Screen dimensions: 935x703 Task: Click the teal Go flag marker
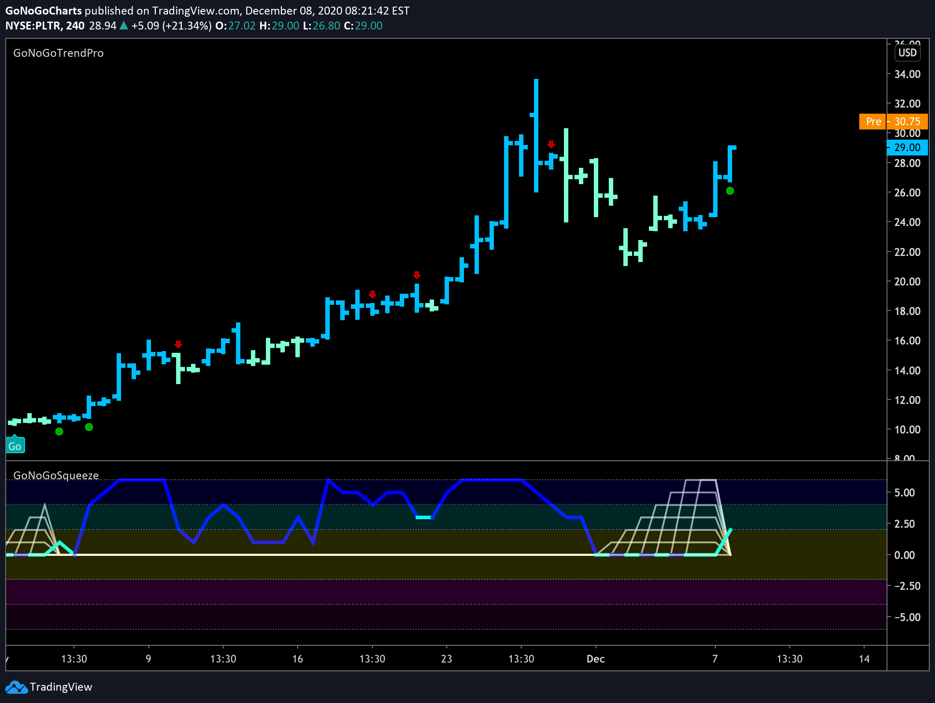[x=15, y=445]
